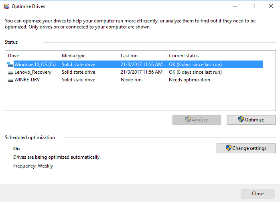Sort by the Drive column header
The image size is (280, 202).
point(32,56)
